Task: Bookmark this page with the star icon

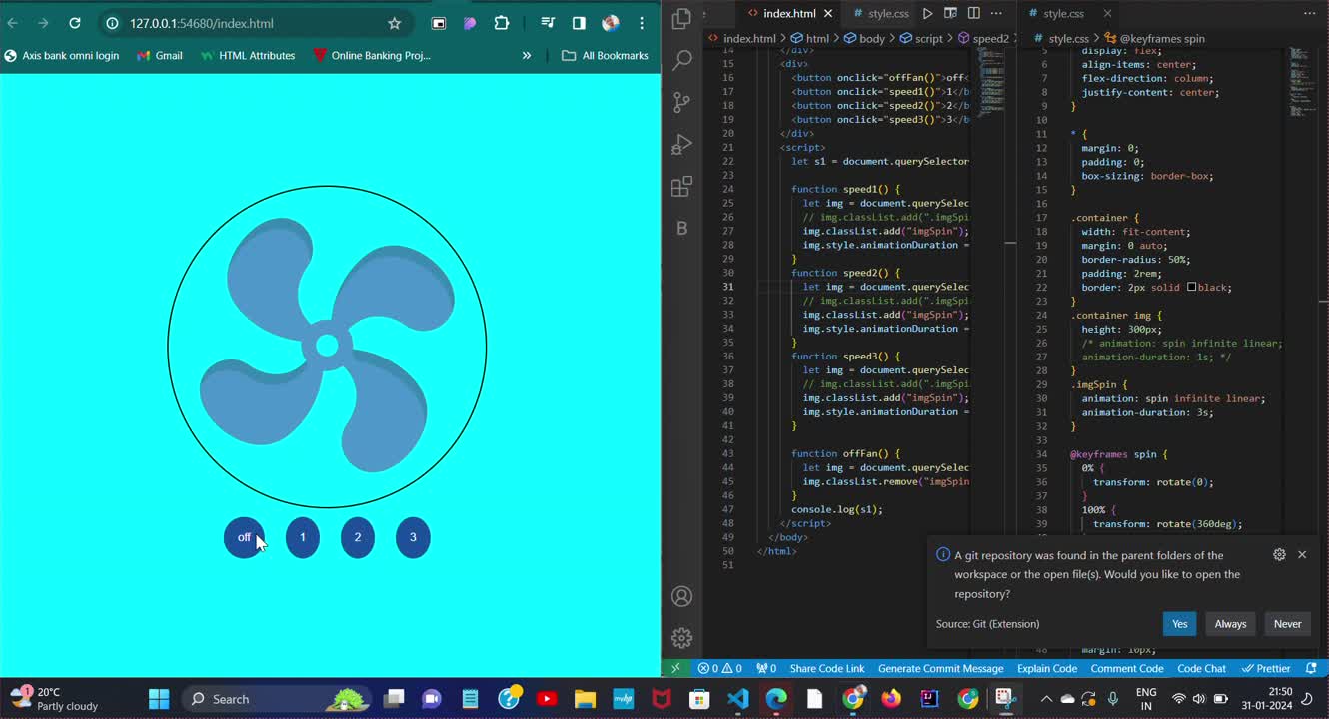Action: click(x=394, y=23)
